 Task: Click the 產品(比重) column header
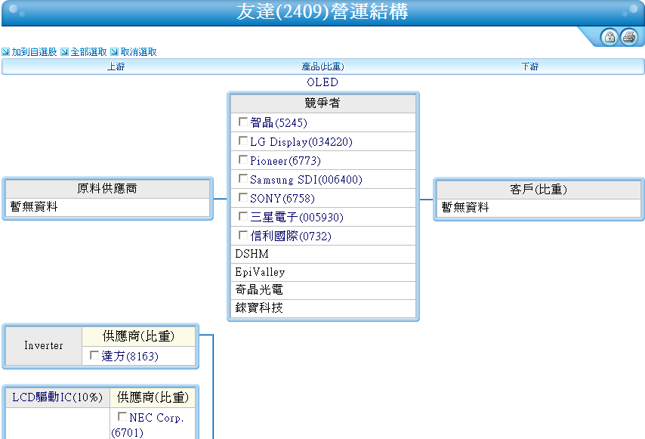click(x=322, y=66)
